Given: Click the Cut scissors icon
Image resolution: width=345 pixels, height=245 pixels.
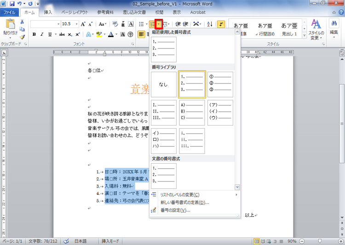Looking at the screenshot, I should click(x=22, y=22).
